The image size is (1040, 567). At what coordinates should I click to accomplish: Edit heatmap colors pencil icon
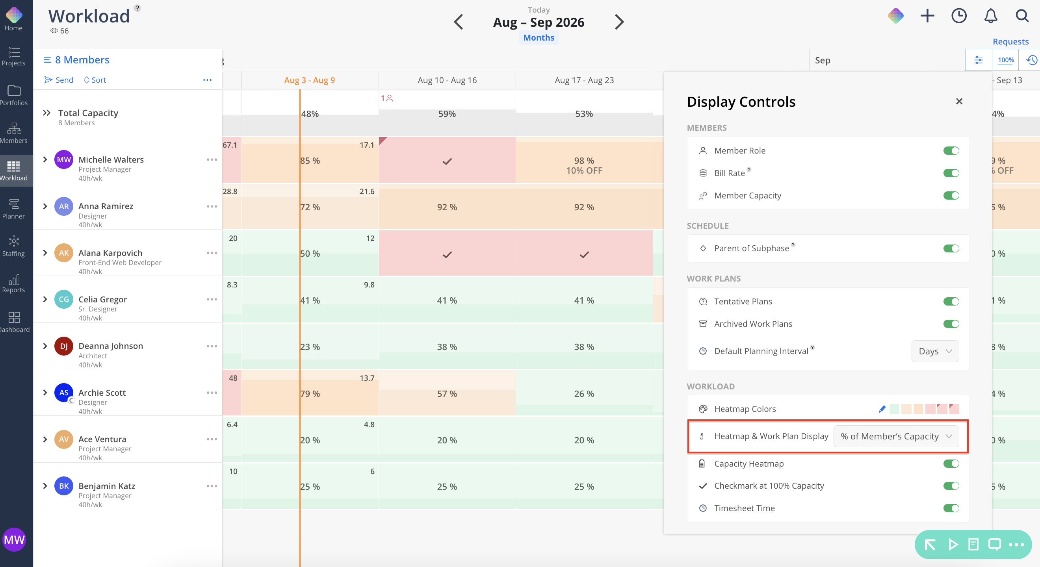[882, 409]
